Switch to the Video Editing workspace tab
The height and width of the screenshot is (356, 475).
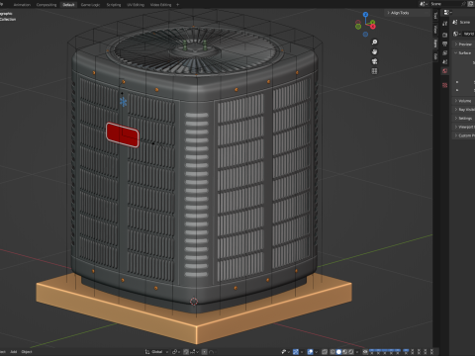(160, 5)
